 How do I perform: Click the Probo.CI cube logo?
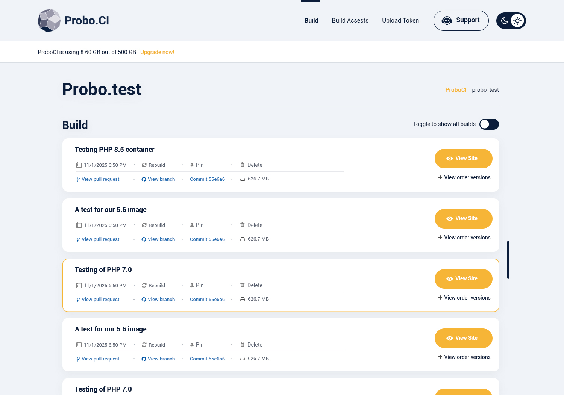coord(49,20)
